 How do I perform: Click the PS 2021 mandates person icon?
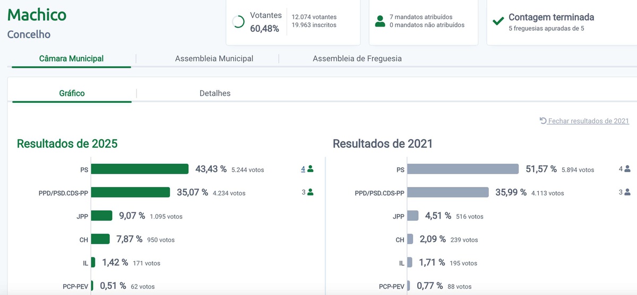[627, 169]
